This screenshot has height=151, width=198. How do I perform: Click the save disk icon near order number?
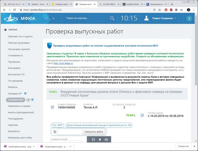click(x=52, y=107)
